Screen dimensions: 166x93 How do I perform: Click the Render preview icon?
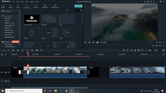coord(124,50)
